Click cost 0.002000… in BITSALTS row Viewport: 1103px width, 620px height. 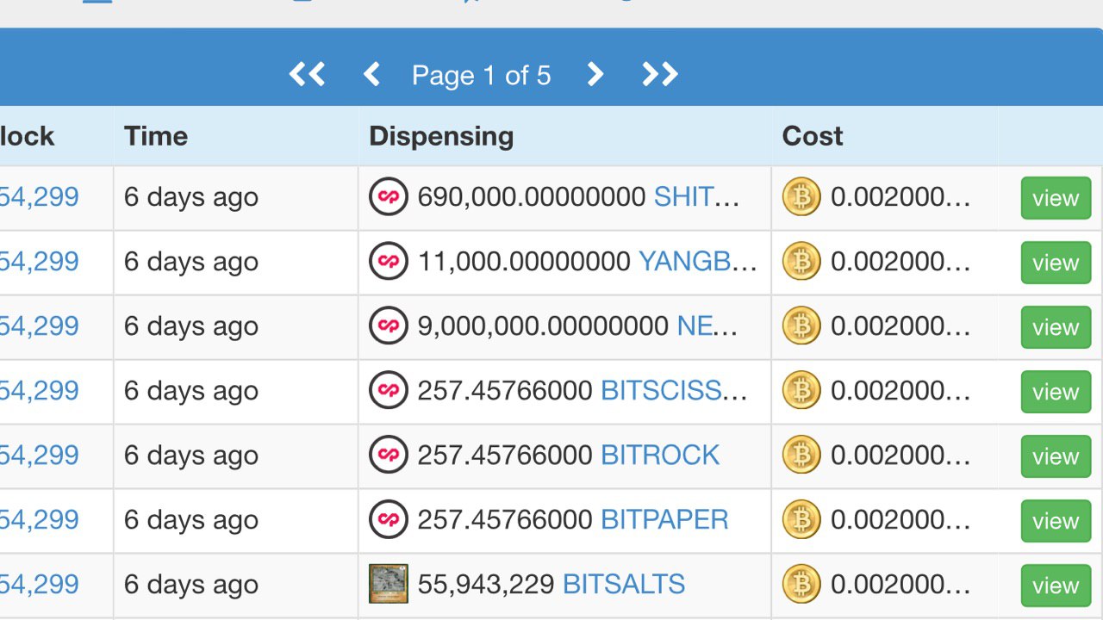point(900,585)
